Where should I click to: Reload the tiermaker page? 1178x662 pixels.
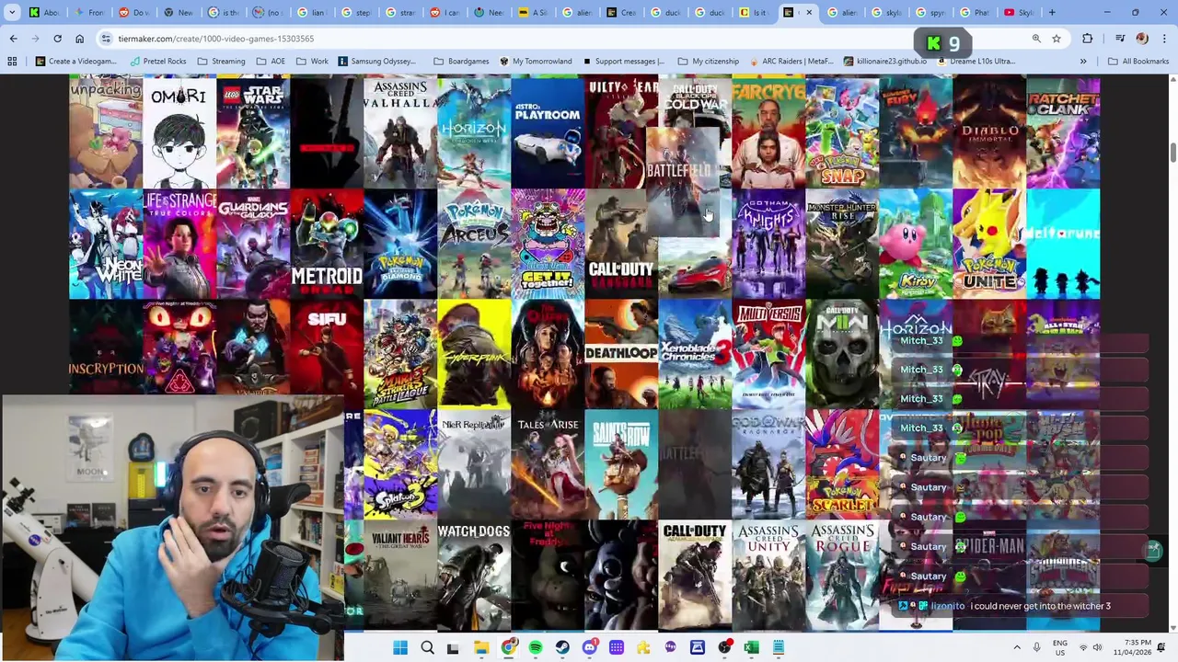coord(57,39)
